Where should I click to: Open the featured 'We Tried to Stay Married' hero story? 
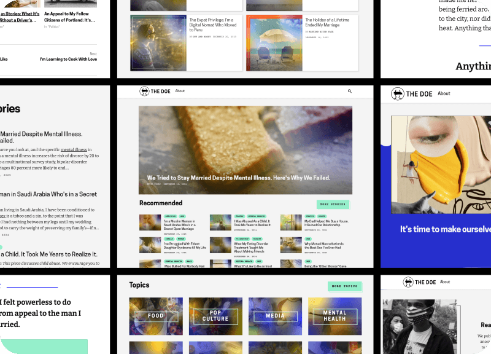pos(245,150)
